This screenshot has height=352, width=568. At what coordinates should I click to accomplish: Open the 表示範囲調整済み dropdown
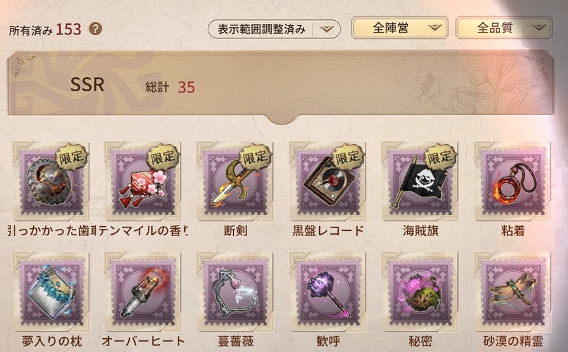click(274, 29)
